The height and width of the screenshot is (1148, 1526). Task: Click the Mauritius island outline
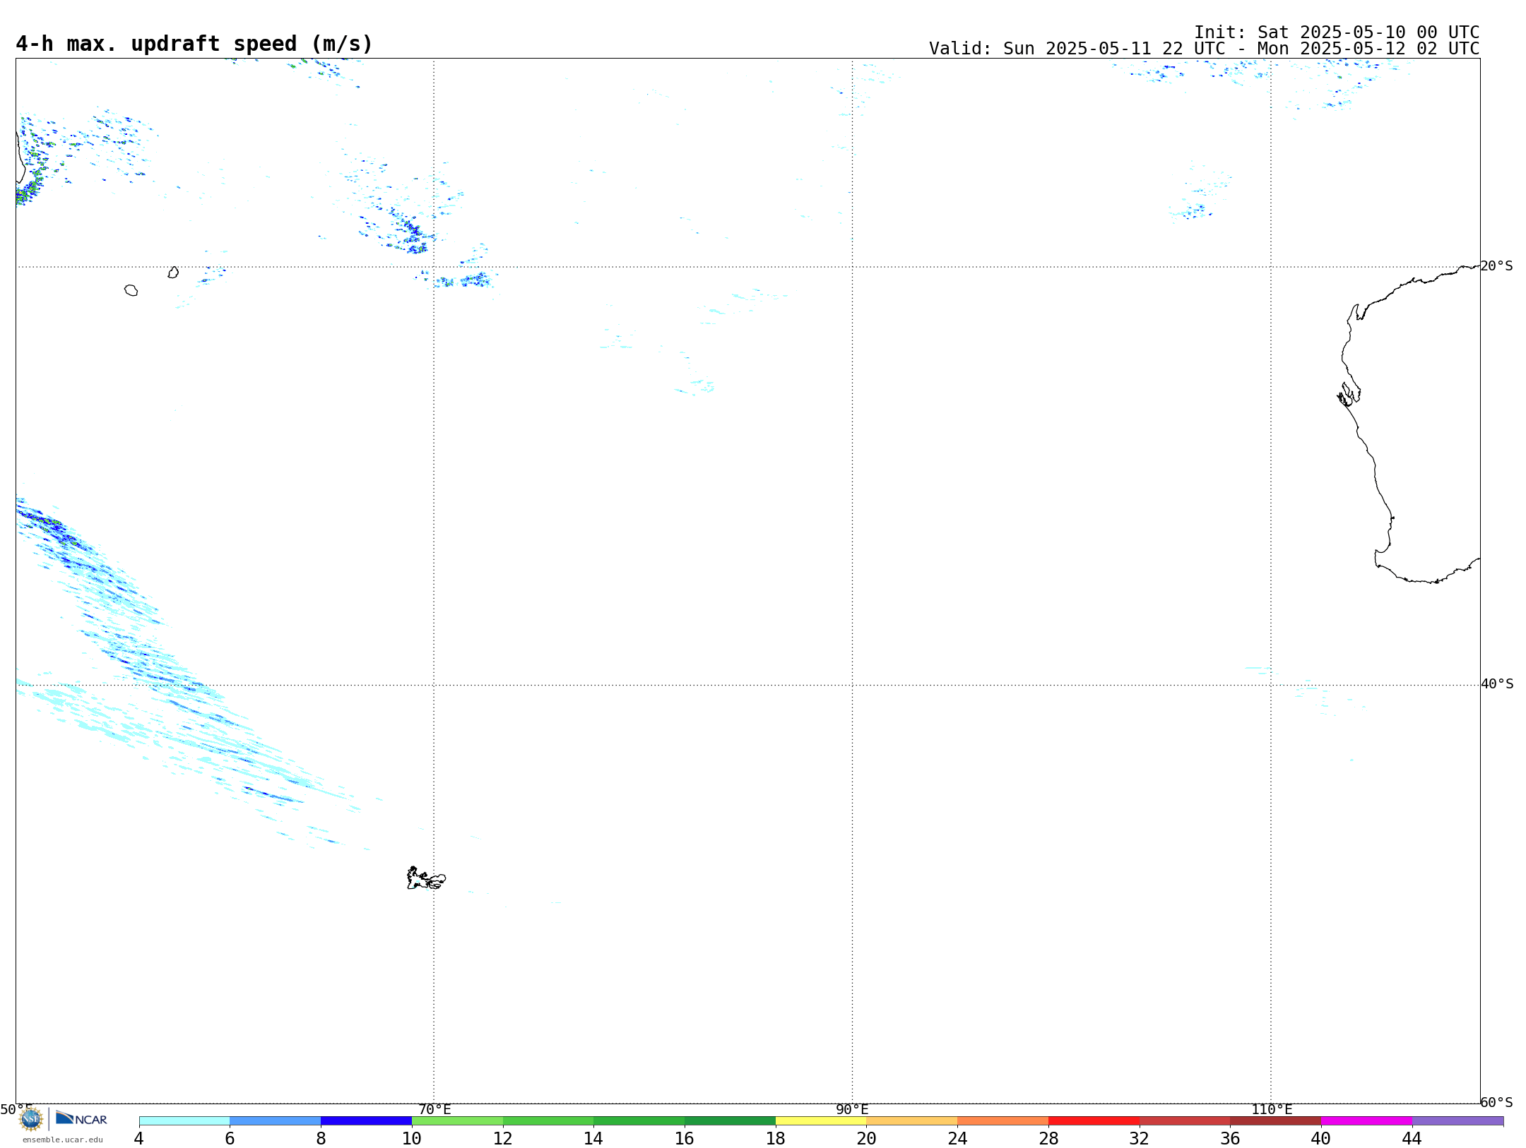173,273
